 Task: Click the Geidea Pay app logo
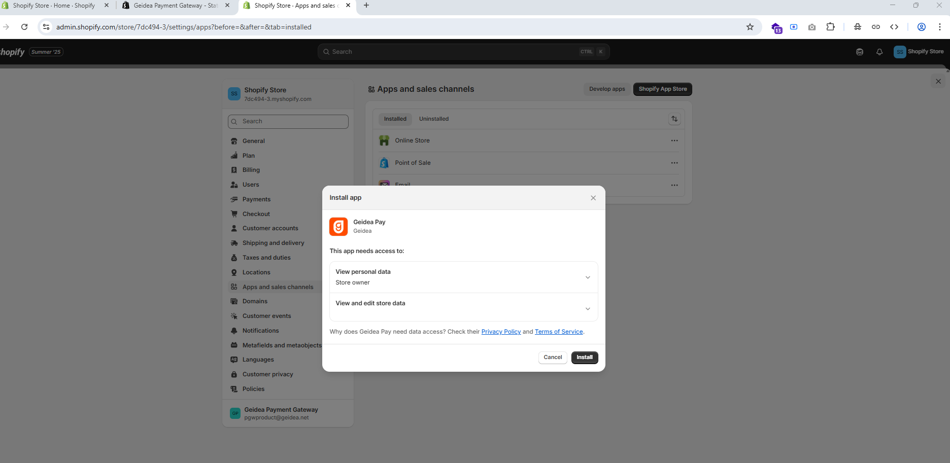pos(338,227)
